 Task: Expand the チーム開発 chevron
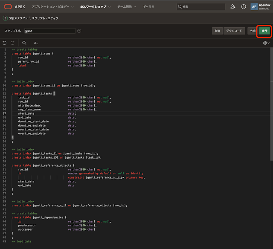coord(135,7)
